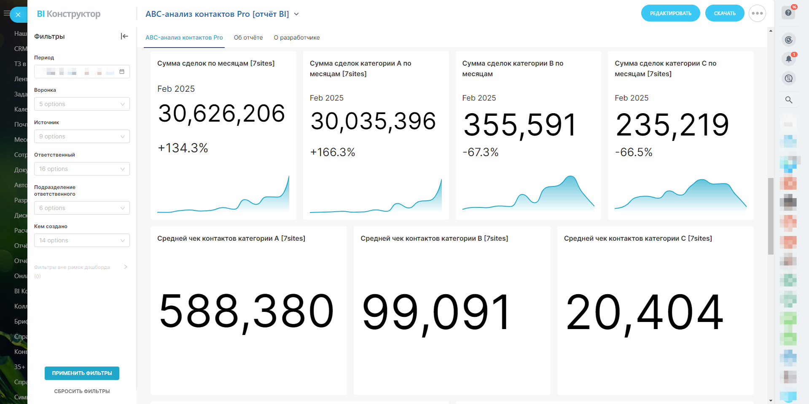Click the calendar icon in Period field
Screen dimensions: 809x404
click(x=122, y=72)
